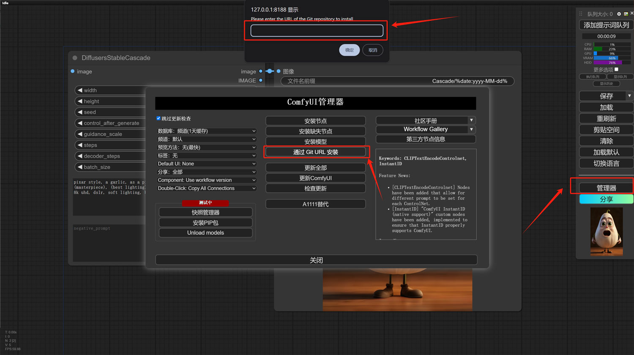Viewport: 634px width, 355px height.
Task: Click 通过 Git URL 安装 button
Action: (316, 152)
